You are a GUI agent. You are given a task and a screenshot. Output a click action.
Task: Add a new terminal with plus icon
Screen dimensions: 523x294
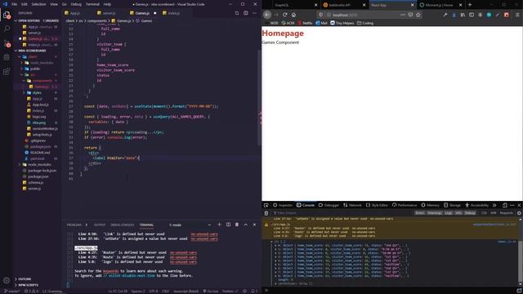point(220,225)
